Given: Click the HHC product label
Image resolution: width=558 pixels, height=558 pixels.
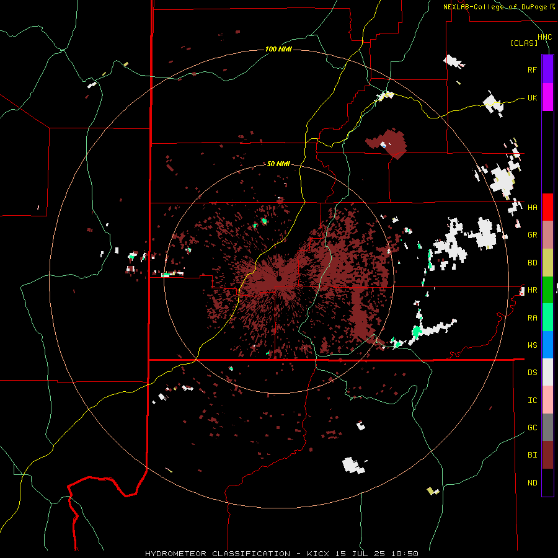Looking at the screenshot, I should click(544, 37).
